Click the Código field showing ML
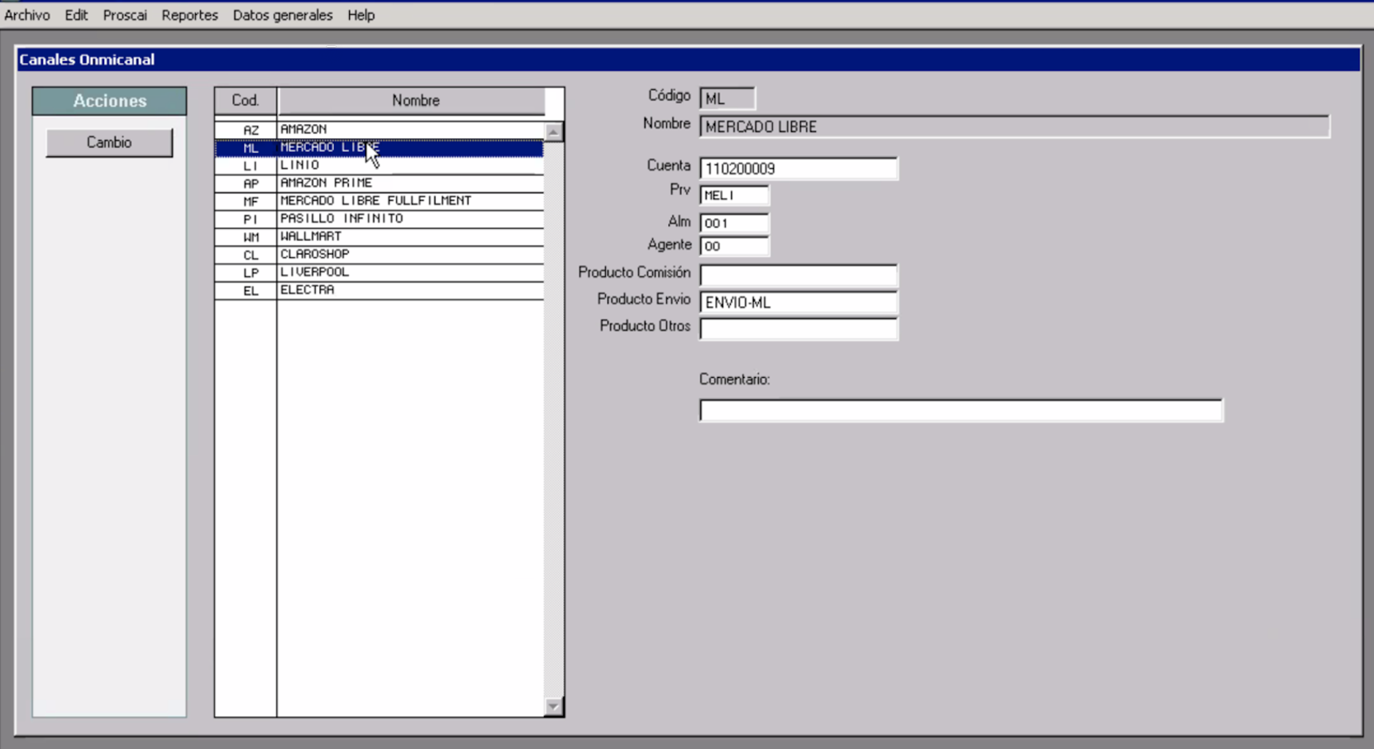Screen dimensions: 1374x749 [x=727, y=98]
